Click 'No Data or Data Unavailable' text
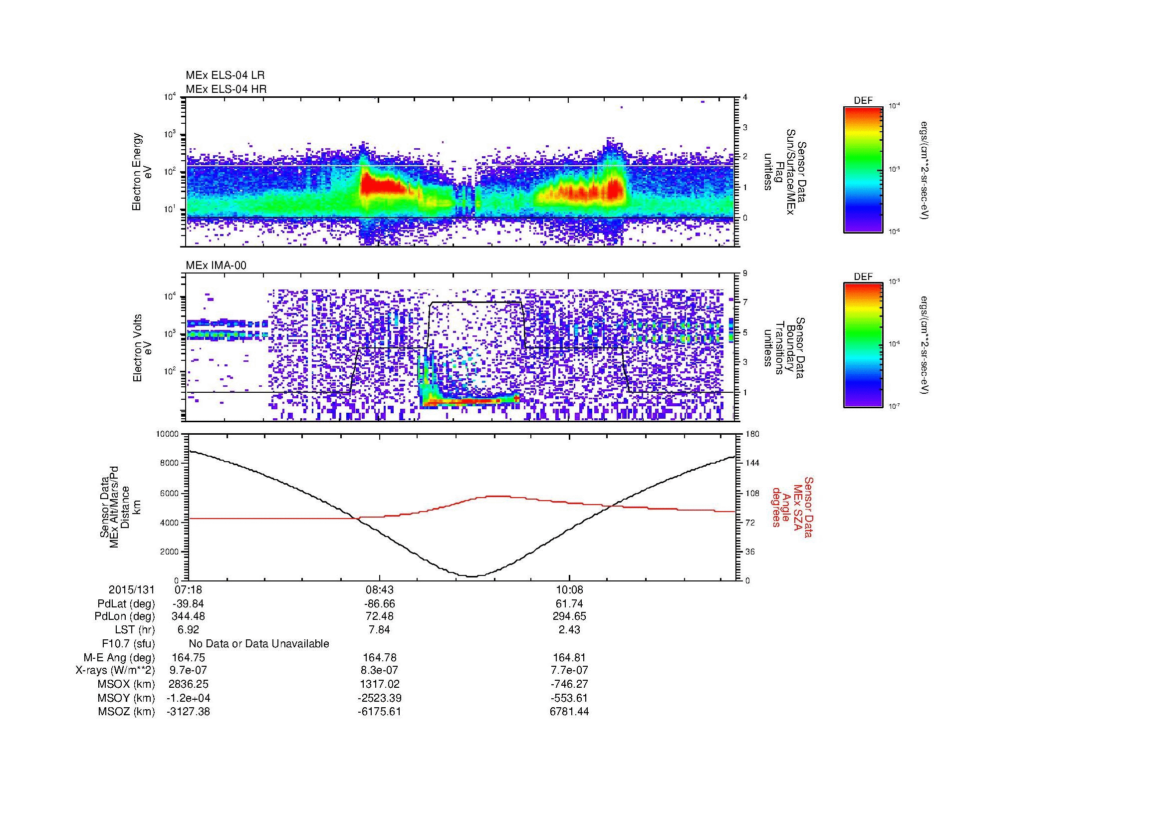Image resolution: width=1167 pixels, height=825 pixels. click(259, 644)
